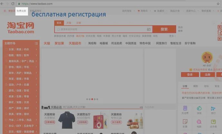Click the orange 注册 register button
Screen dimensions: 222x134
click(208, 75)
